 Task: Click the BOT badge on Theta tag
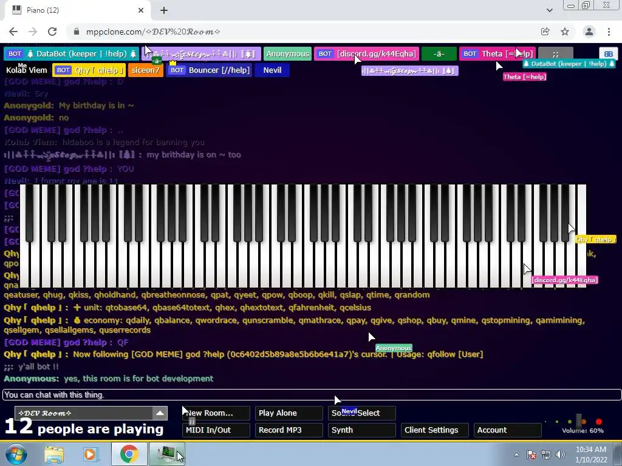pos(470,54)
